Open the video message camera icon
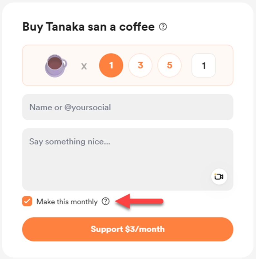 [x=219, y=177]
